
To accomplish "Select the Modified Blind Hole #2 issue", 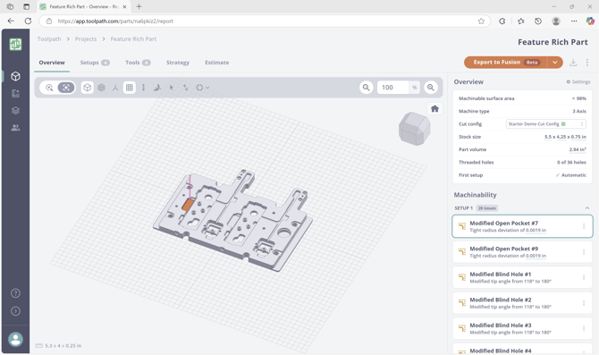I will [522, 303].
